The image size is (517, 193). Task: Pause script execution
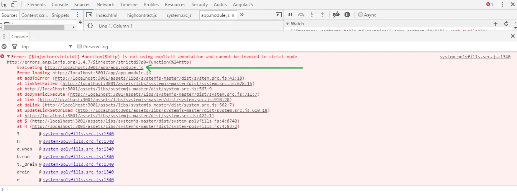[290, 15]
